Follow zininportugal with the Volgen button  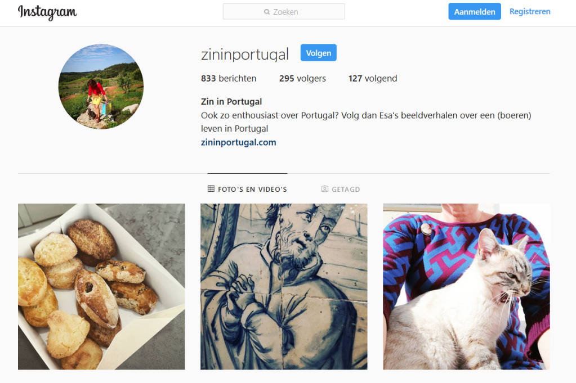pos(319,53)
